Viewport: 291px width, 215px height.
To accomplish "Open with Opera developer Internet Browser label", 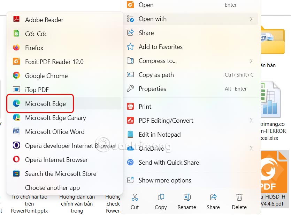I will 71,146.
